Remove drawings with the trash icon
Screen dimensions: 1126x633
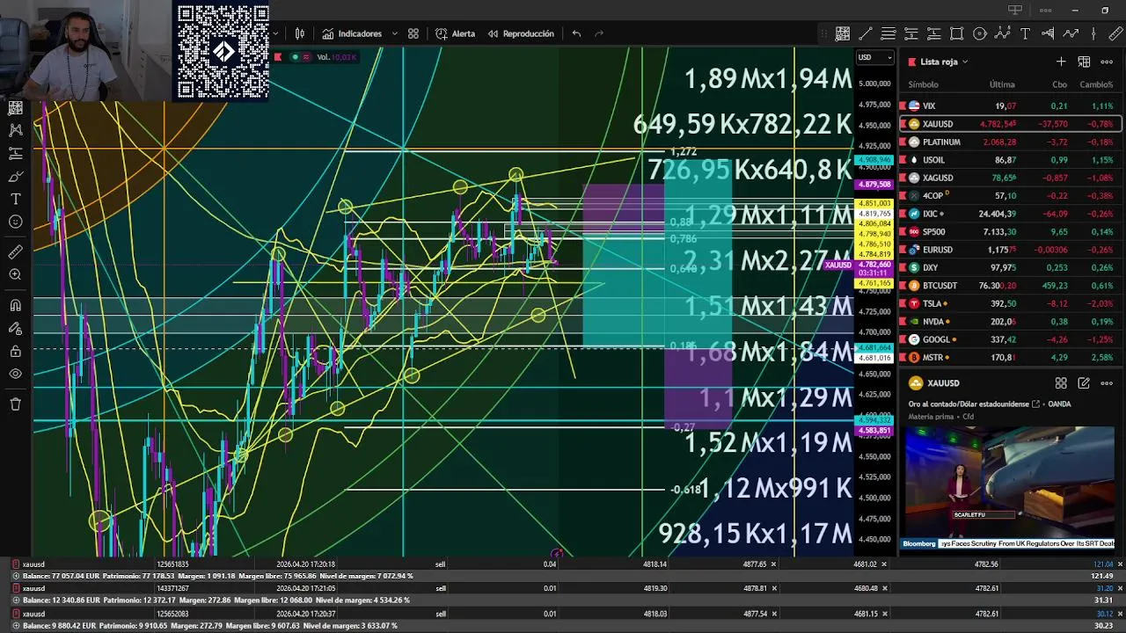15,404
